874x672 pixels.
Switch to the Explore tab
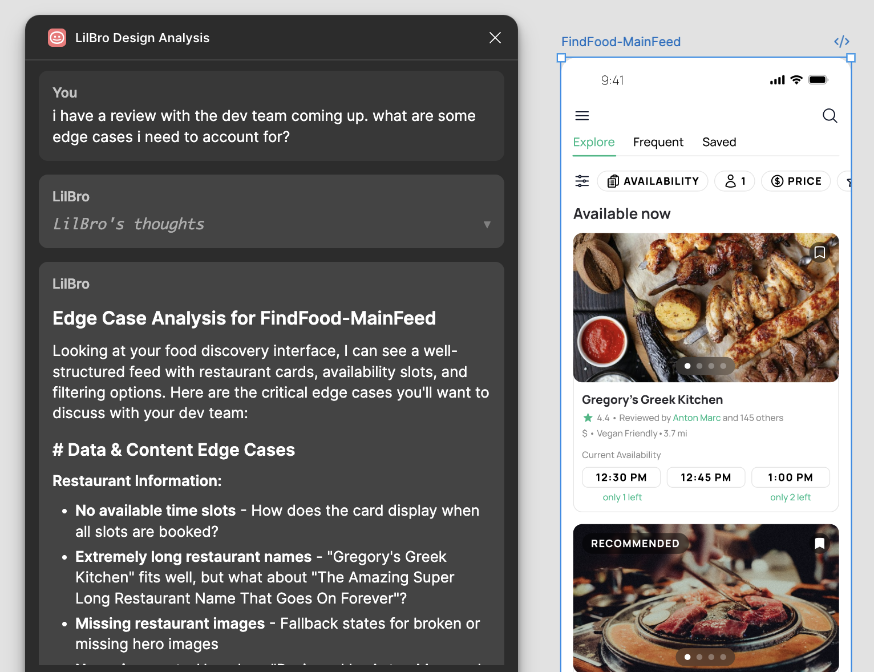(594, 142)
